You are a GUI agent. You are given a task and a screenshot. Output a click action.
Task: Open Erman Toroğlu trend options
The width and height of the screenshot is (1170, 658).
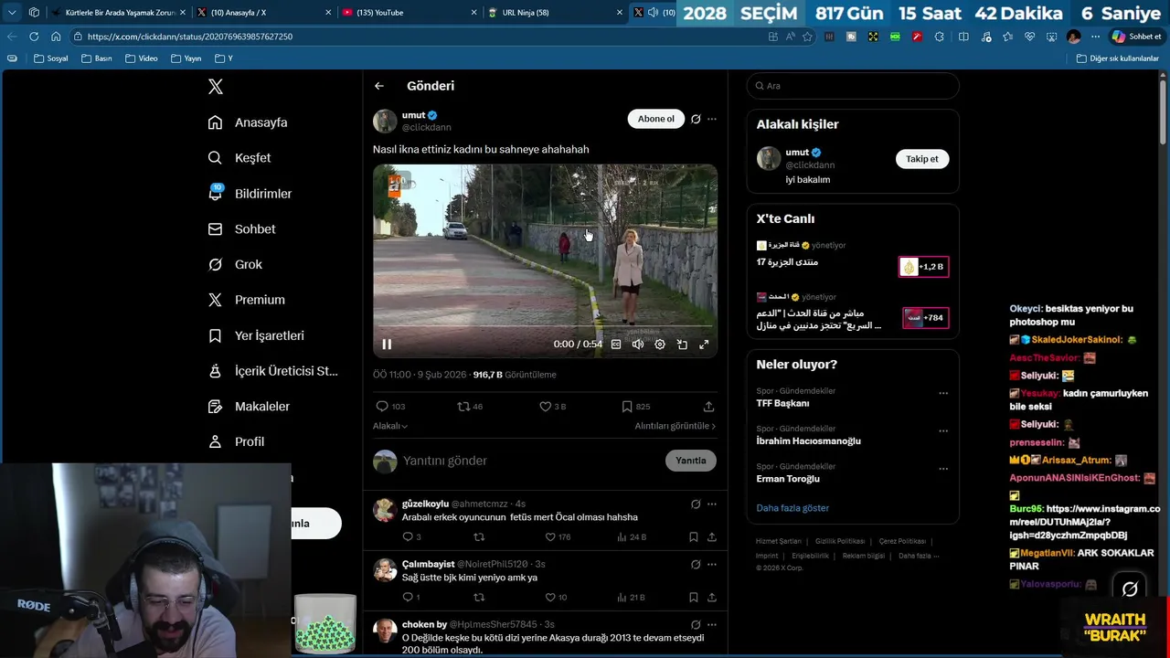[x=943, y=469]
